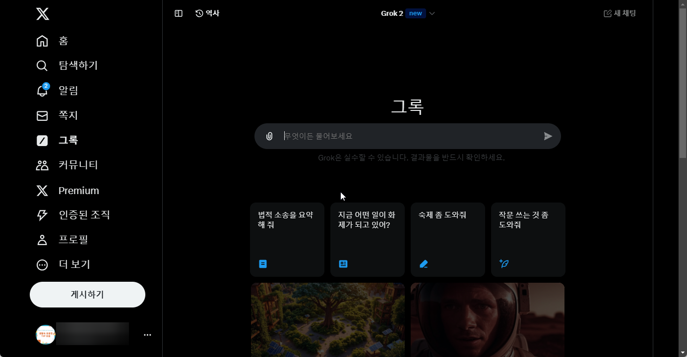
Task: Select the "숙제 좀 도와줘" suggestion card
Action: [x=447, y=239]
